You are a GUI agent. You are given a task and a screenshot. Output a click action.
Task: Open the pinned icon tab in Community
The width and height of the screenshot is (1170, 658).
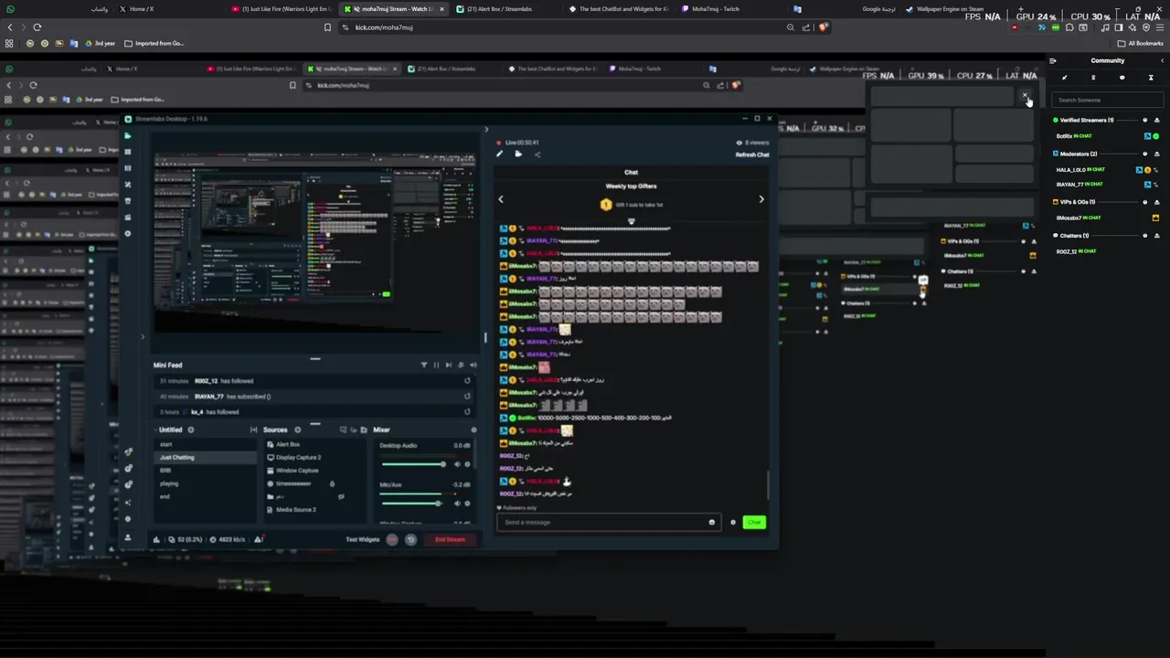1064,78
